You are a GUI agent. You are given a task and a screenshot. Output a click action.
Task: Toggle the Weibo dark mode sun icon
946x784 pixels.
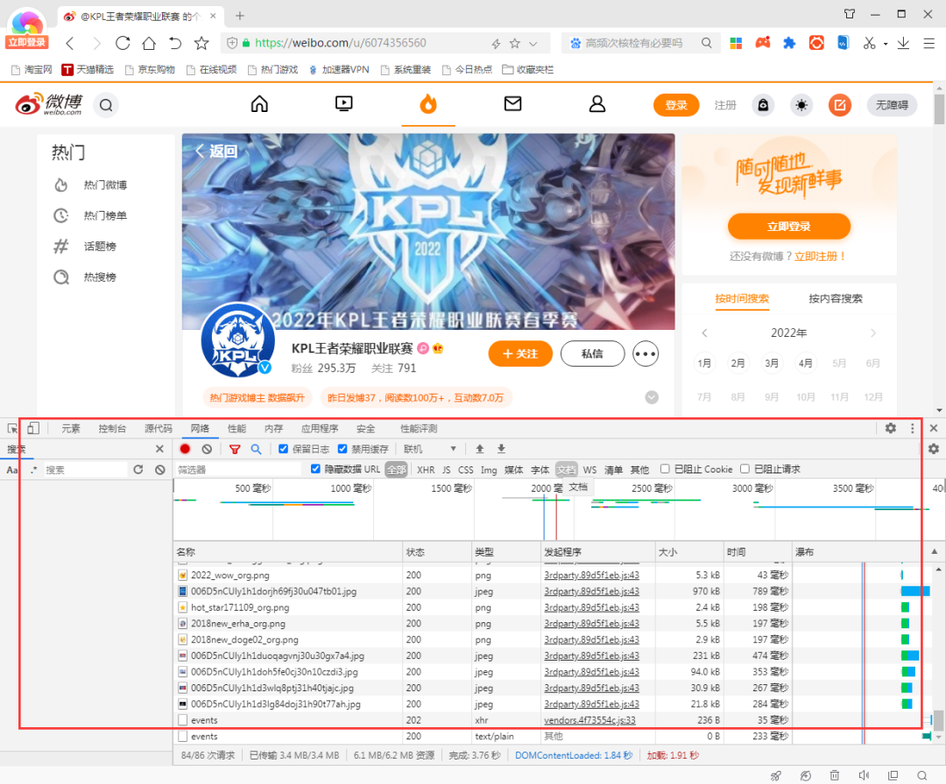pyautogui.click(x=801, y=106)
